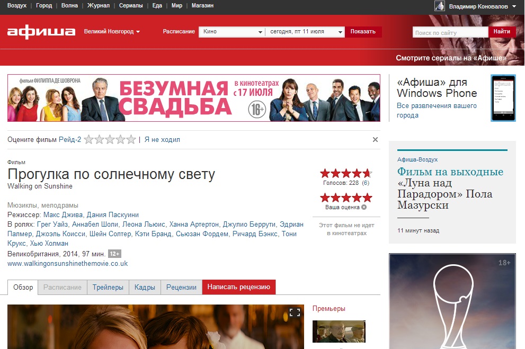The height and width of the screenshot is (349, 525).
Task: Close the Рейд-2 rating prompt
Action: tap(375, 139)
